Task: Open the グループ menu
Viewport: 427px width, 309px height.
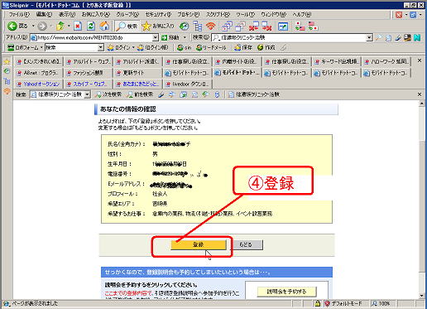Action: point(127,14)
